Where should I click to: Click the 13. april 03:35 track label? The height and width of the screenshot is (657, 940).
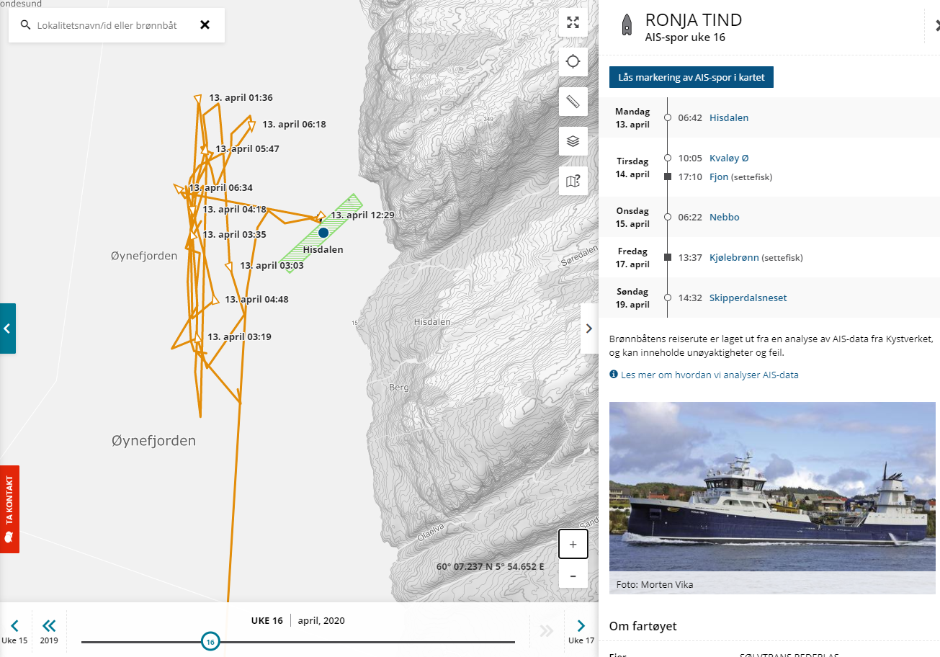234,234
